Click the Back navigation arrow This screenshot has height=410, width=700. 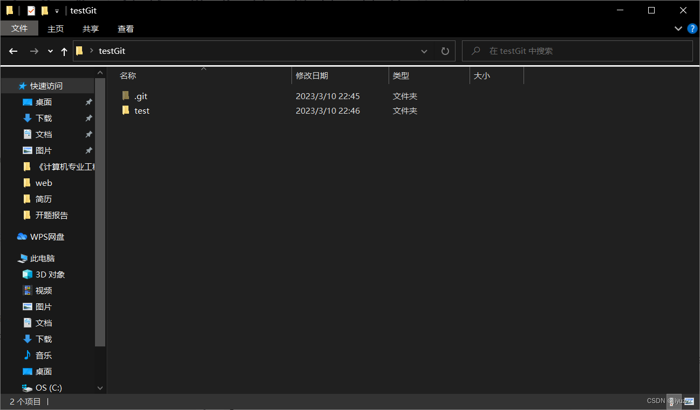[13, 51]
